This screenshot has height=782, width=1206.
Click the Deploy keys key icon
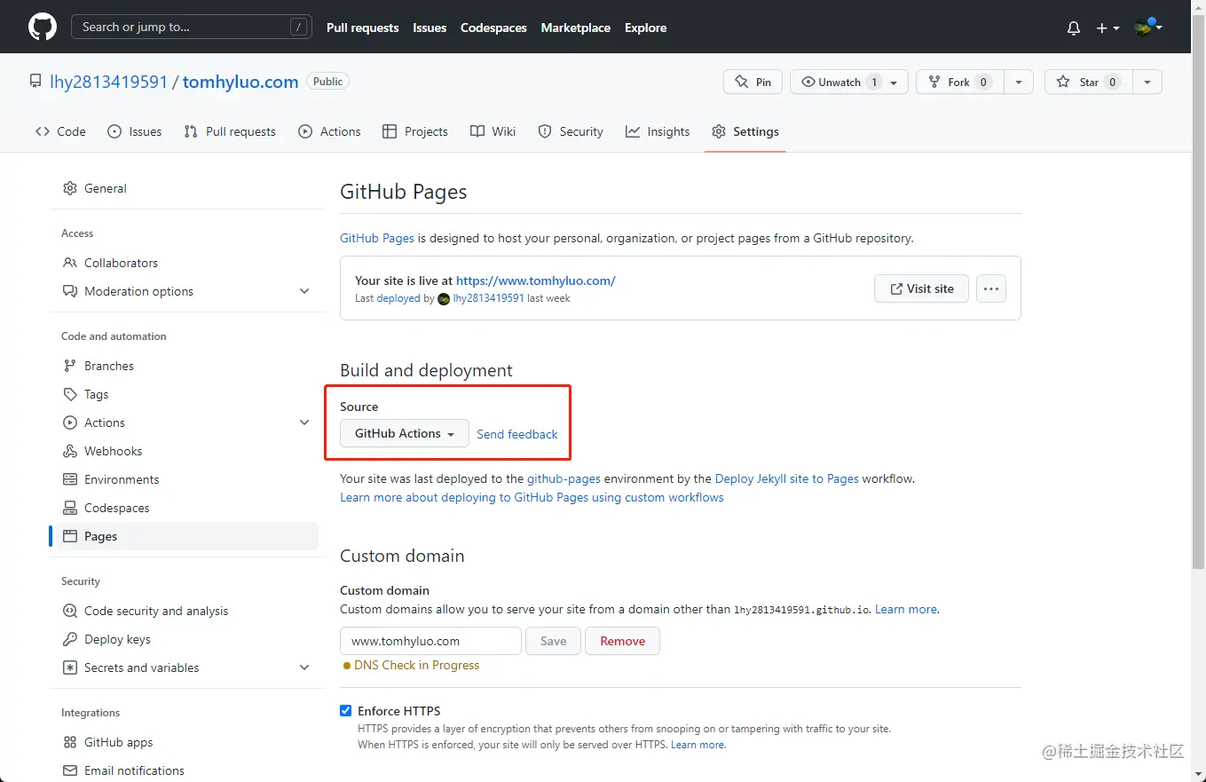[x=70, y=639]
